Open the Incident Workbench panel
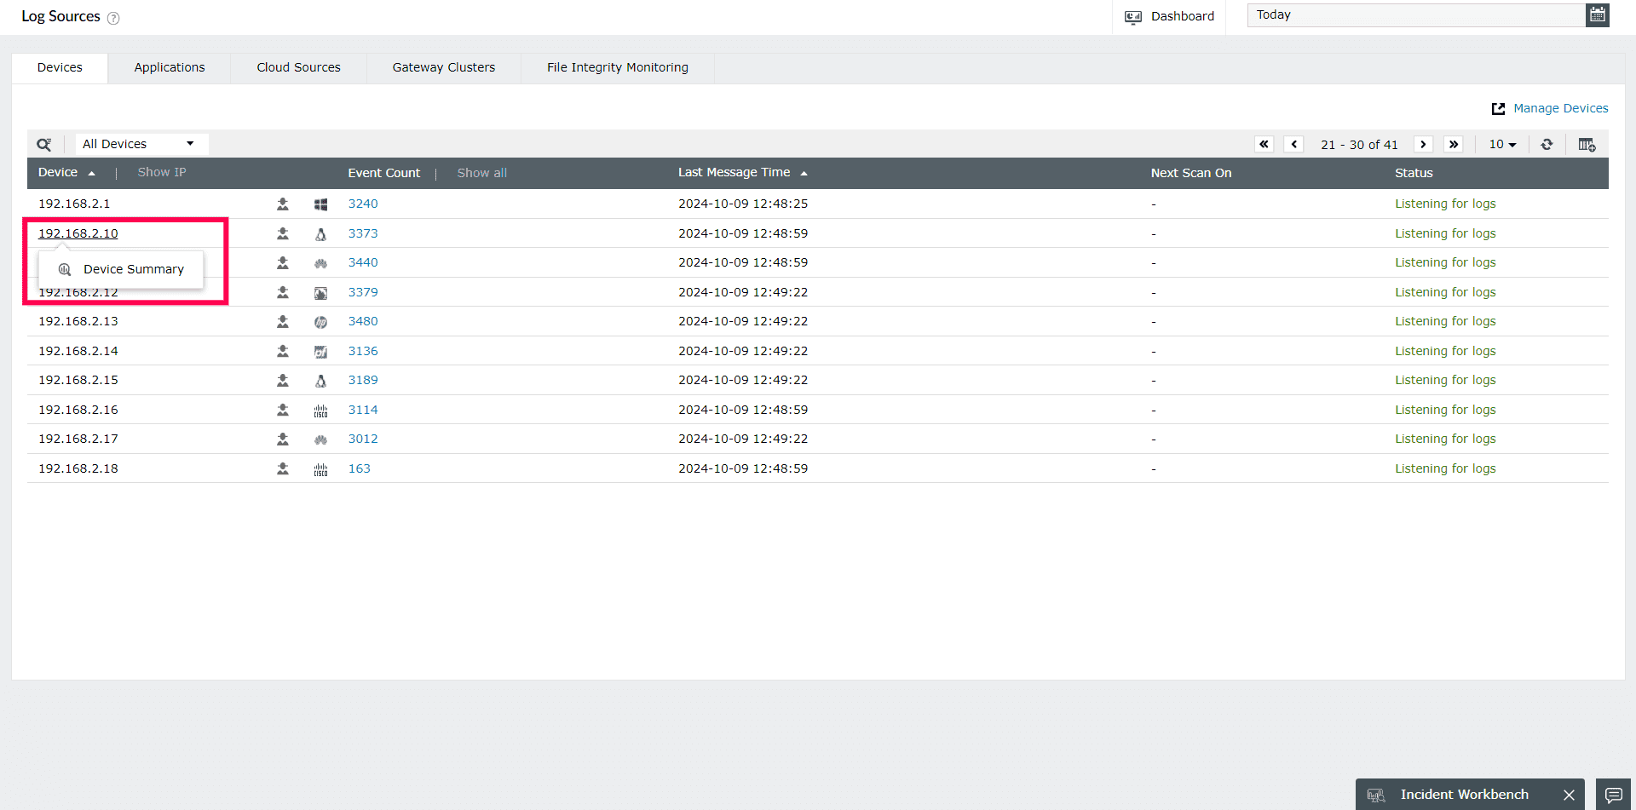This screenshot has width=1636, height=810. tap(1464, 795)
